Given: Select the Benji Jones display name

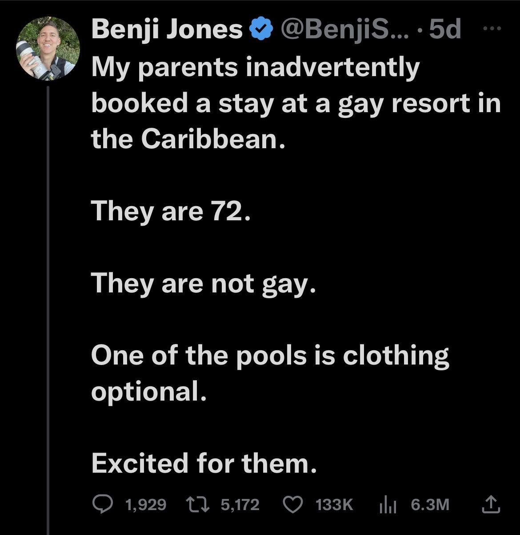Looking at the screenshot, I should [166, 29].
